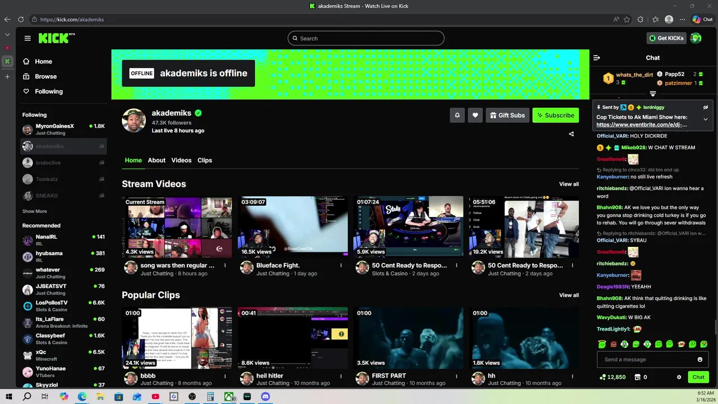Open Windows Start menu
This screenshot has width=718, height=404.
tap(9, 397)
